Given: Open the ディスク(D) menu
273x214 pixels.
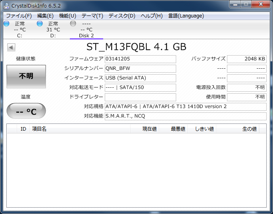Looking at the screenshot, I should tap(122, 16).
